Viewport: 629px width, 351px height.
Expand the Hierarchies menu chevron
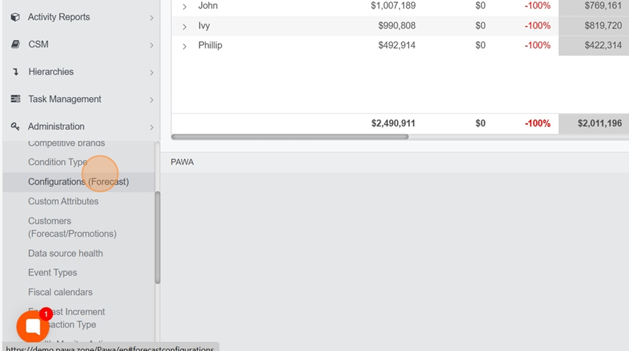click(151, 73)
